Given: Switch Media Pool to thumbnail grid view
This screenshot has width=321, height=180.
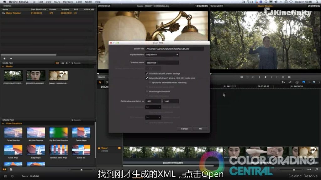Looking at the screenshot, I should click(x=57, y=63).
